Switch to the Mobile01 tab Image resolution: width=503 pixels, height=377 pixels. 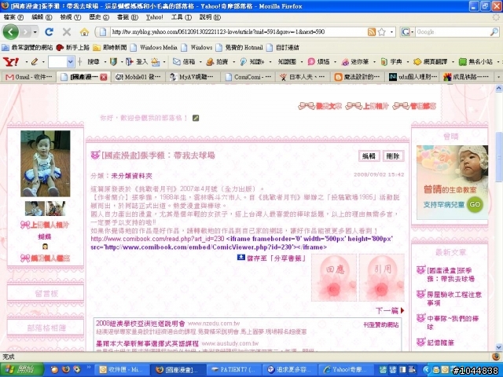point(138,77)
